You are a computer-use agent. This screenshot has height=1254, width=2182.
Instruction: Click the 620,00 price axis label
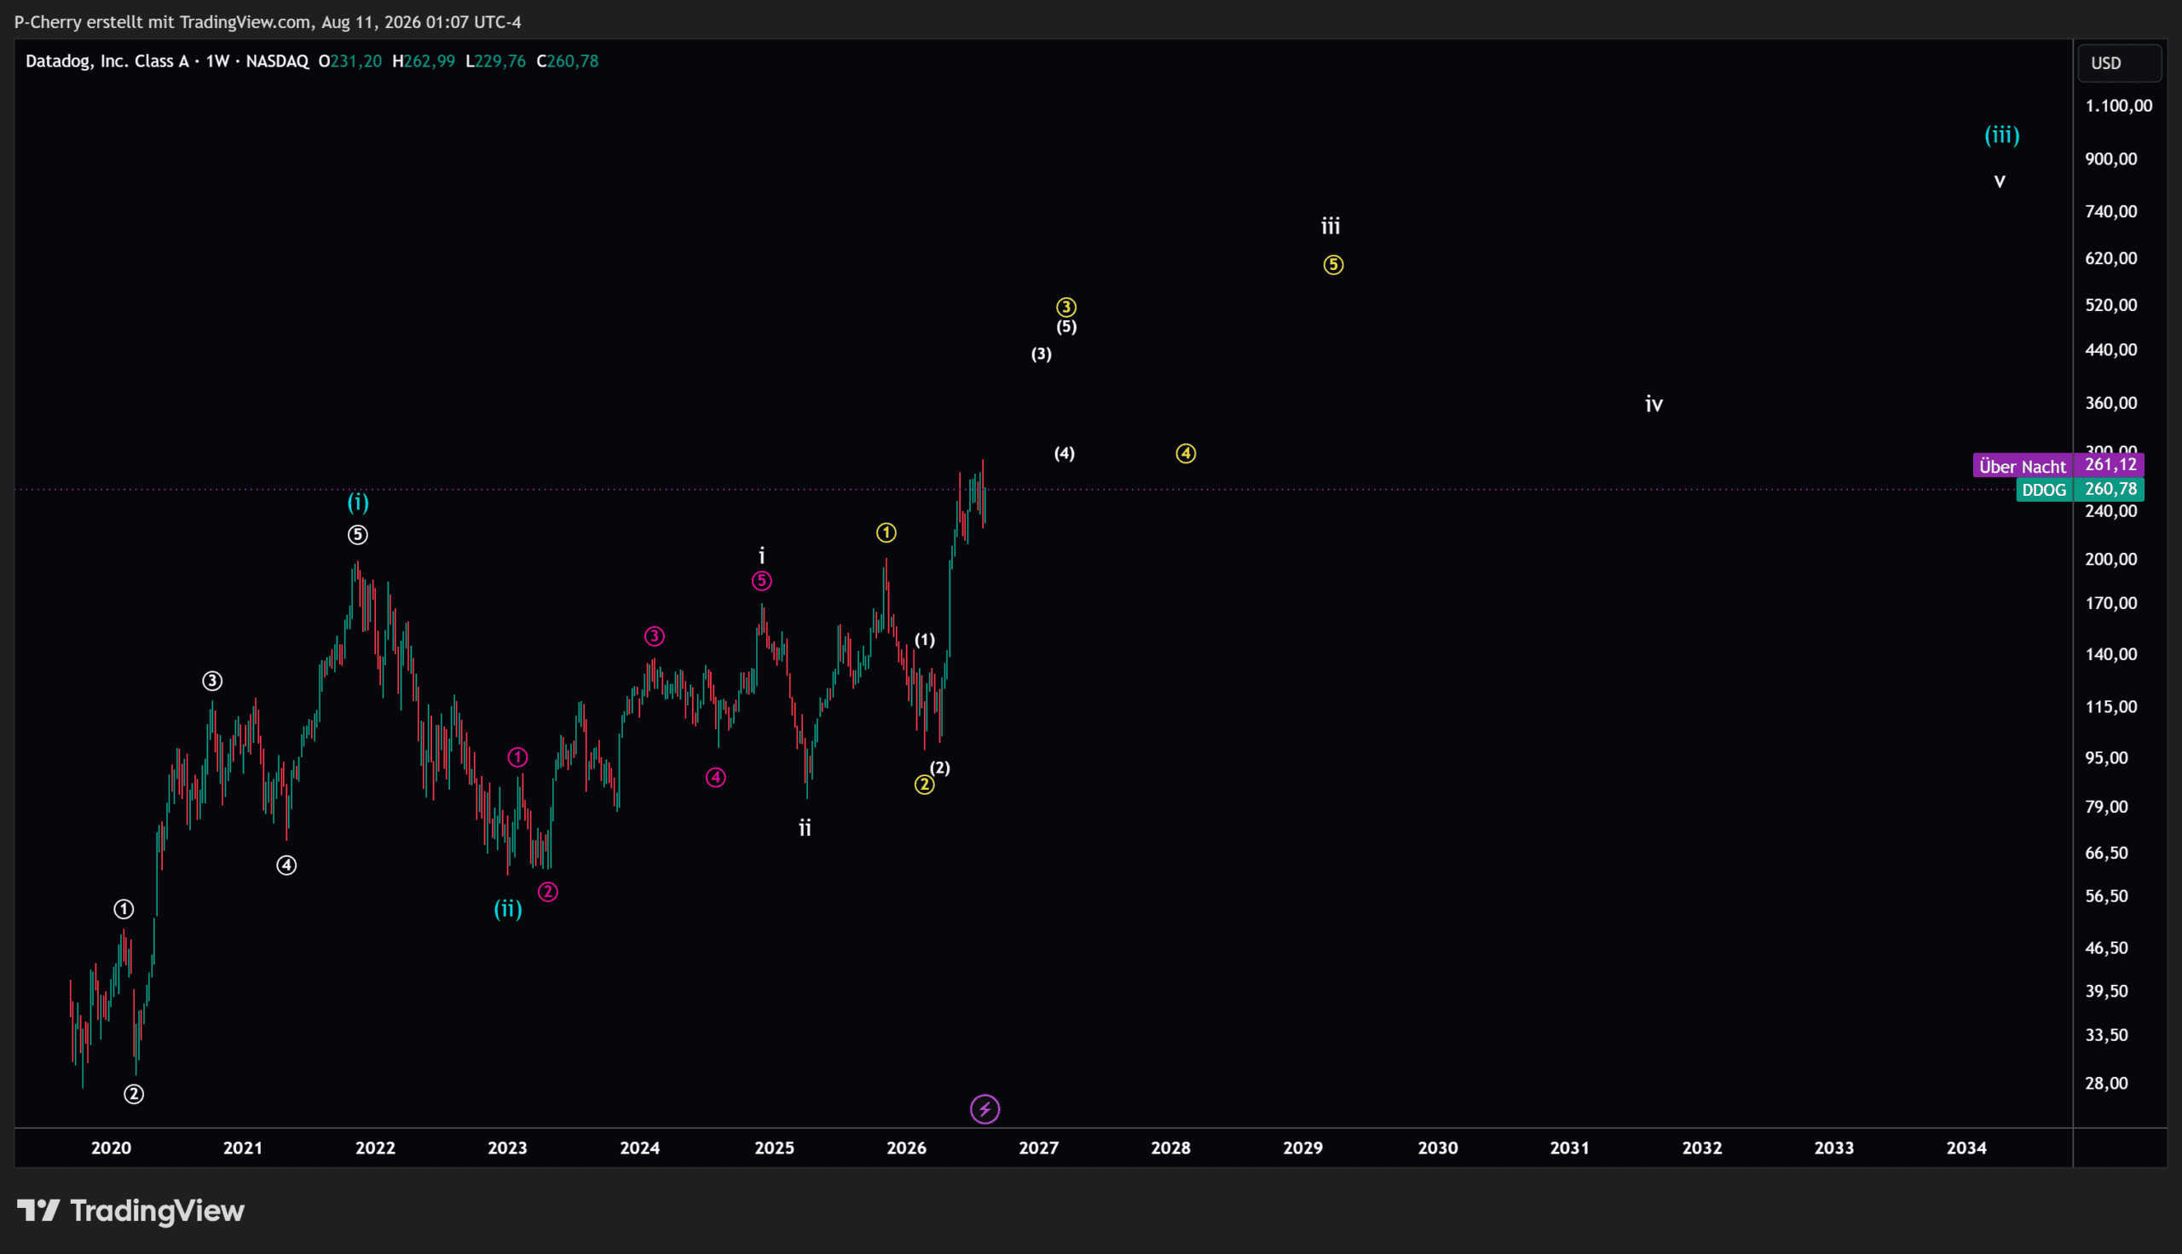(2110, 258)
